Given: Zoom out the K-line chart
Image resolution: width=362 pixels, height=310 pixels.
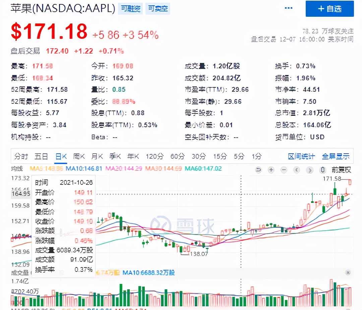Looking at the screenshot, I should point(284,169).
